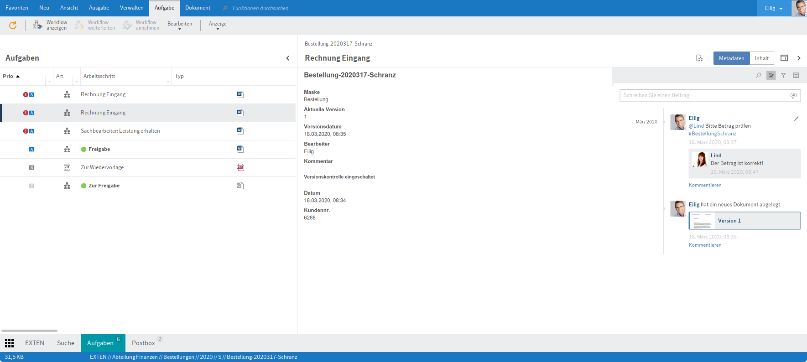Open the Bearbeiten dropdown
This screenshot has width=807, height=362.
pos(179,26)
